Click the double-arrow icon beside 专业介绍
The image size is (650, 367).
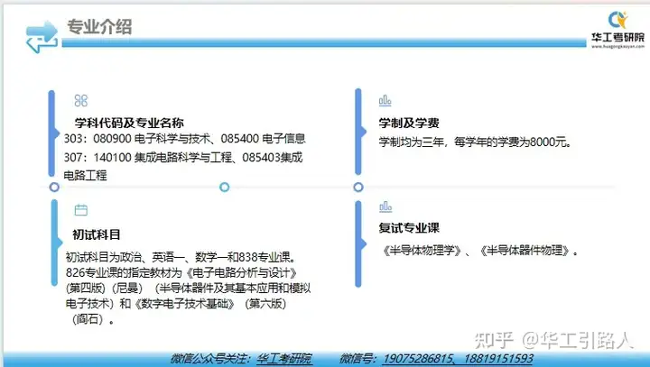pos(42,36)
